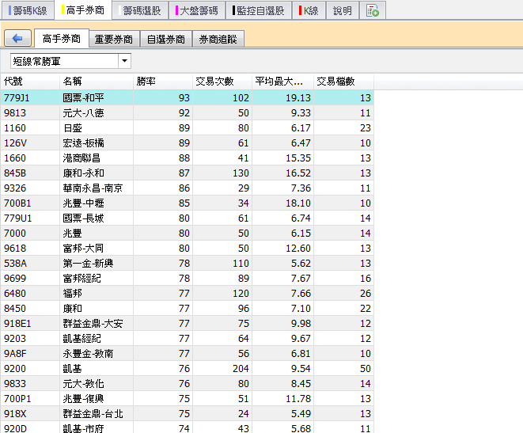The height and width of the screenshot is (433, 523).
Task: Sort by the 交易檔數 column header
Action: click(x=343, y=81)
